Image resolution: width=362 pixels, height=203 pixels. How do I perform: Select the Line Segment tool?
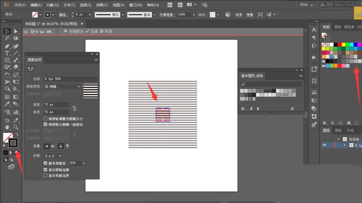pos(16,53)
